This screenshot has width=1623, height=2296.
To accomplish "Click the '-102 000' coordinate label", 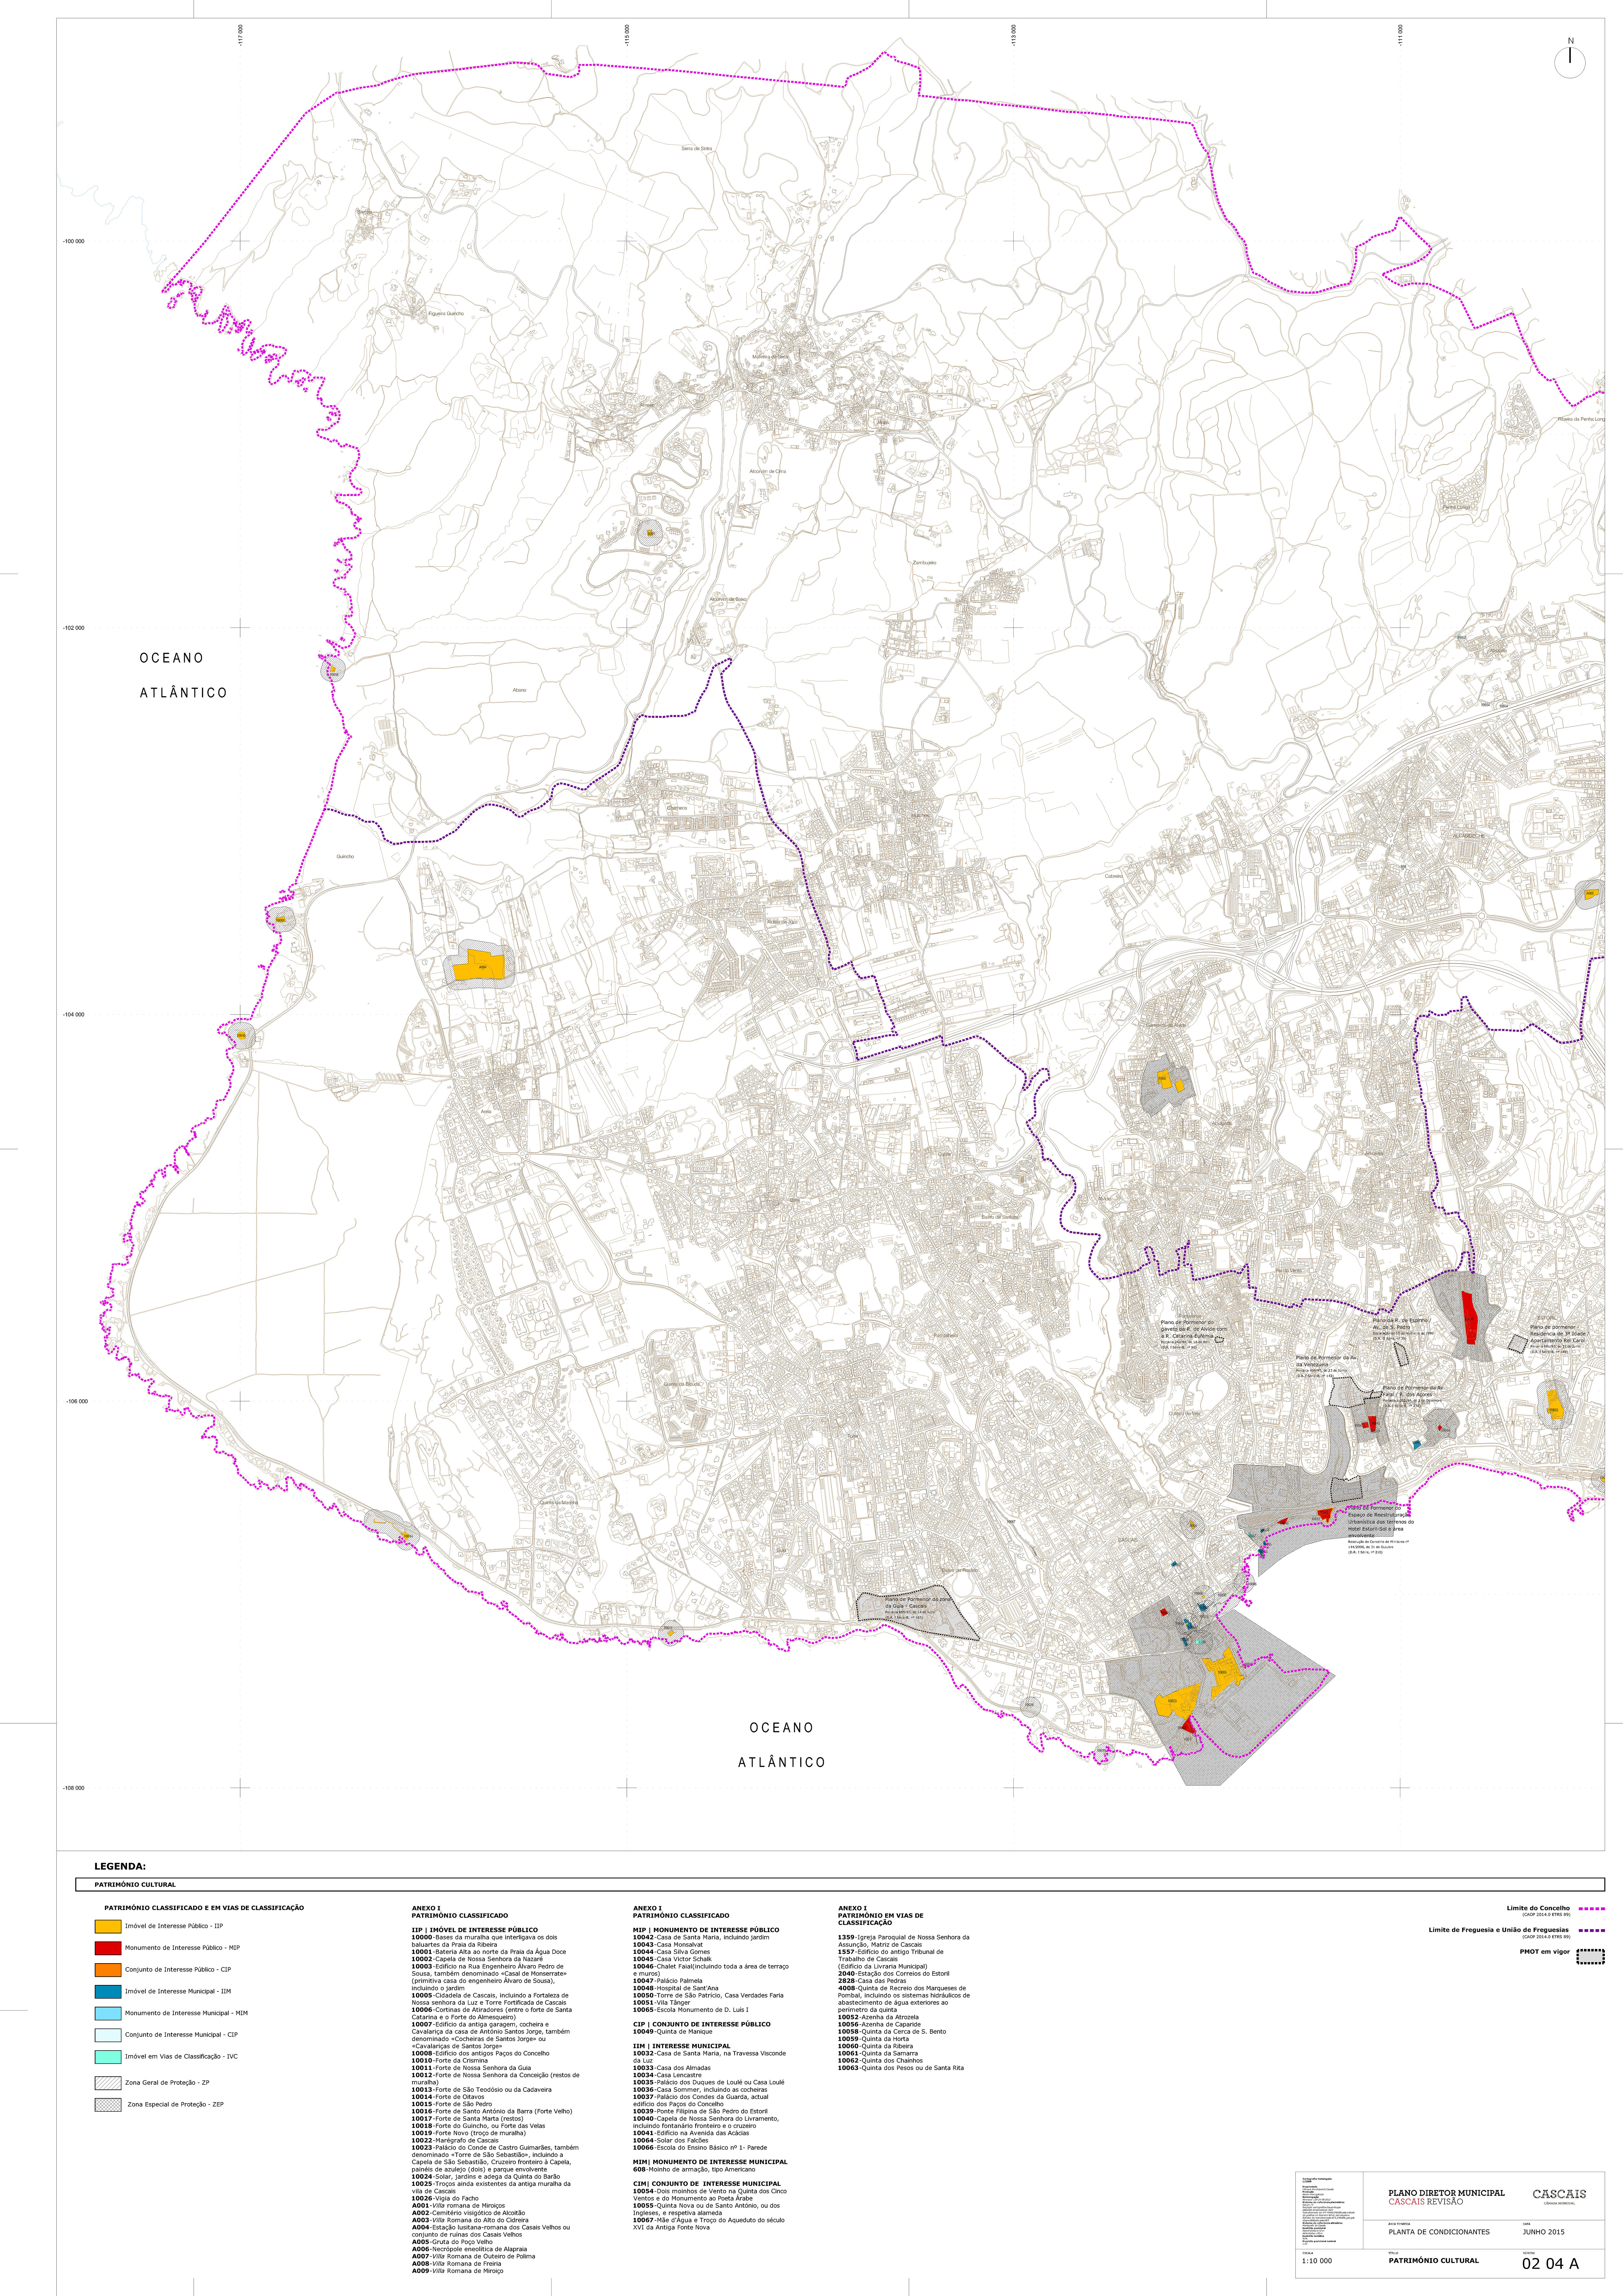I will [74, 628].
